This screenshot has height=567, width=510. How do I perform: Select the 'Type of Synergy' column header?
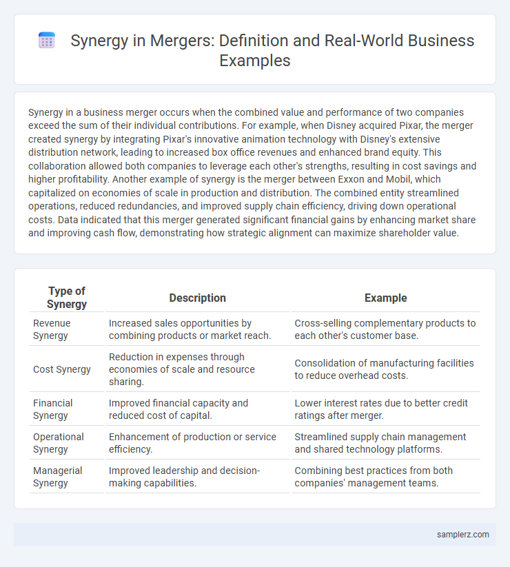67,297
